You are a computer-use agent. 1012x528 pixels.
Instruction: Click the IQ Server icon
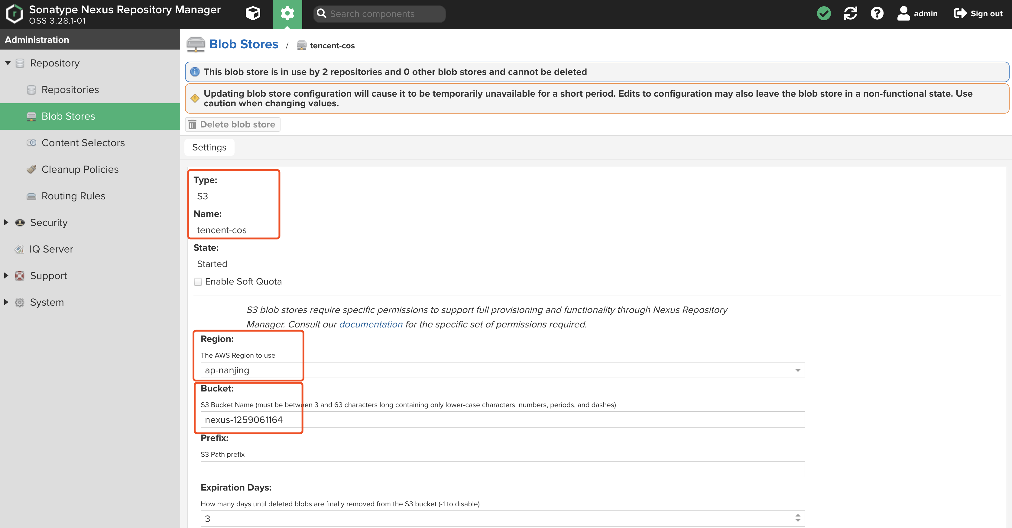point(18,248)
